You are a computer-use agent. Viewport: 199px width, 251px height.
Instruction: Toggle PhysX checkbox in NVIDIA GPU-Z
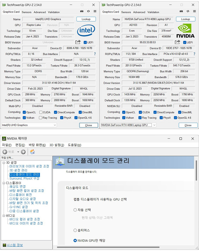click(x=161, y=118)
